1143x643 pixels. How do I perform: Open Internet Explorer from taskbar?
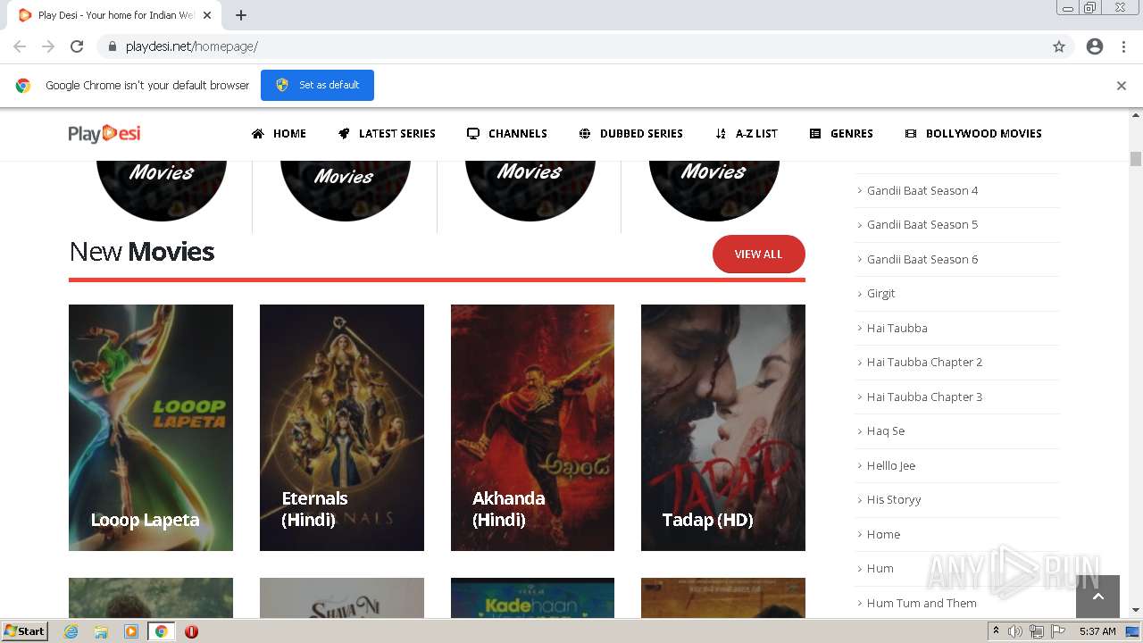(71, 631)
